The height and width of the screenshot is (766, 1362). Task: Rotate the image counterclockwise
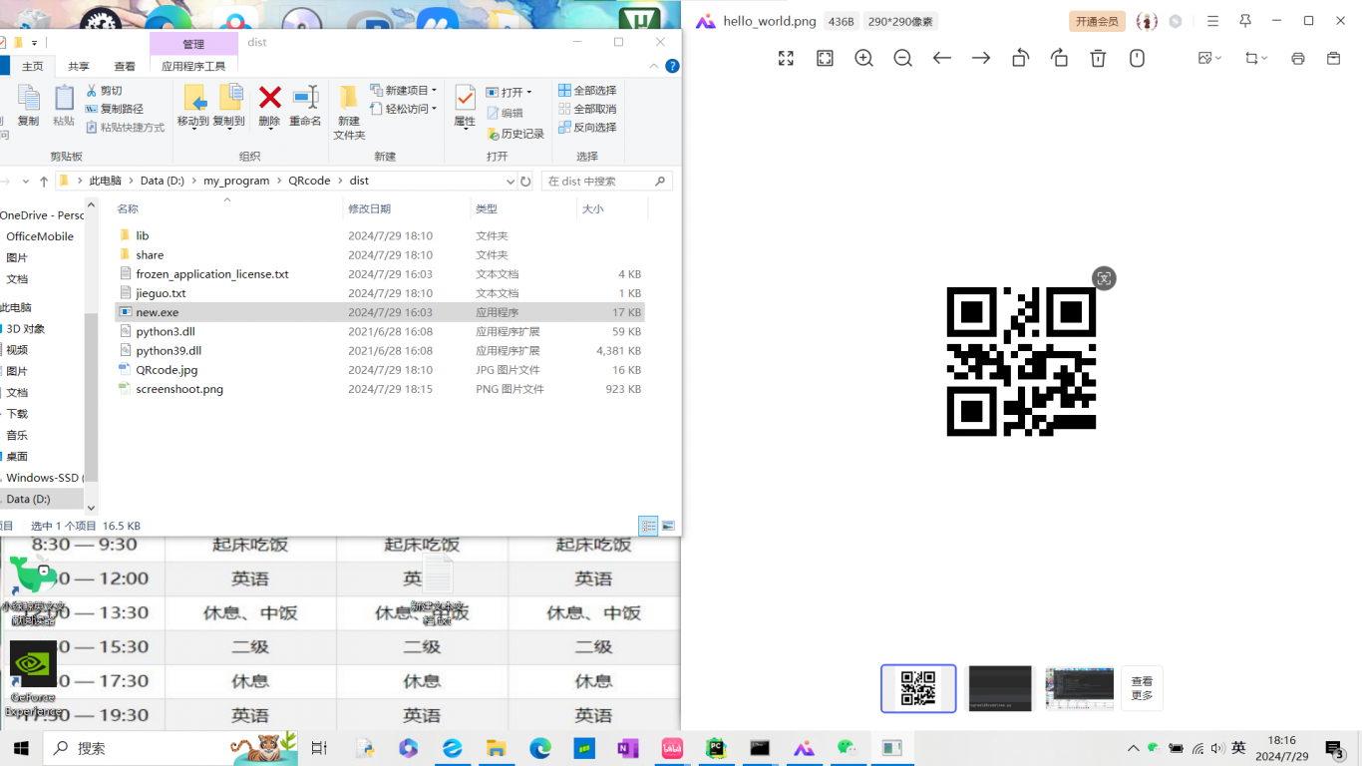(x=1020, y=59)
